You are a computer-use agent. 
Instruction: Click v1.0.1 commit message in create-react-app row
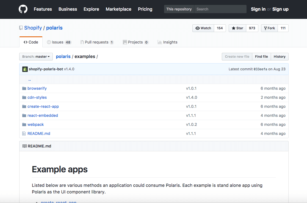click(x=191, y=106)
